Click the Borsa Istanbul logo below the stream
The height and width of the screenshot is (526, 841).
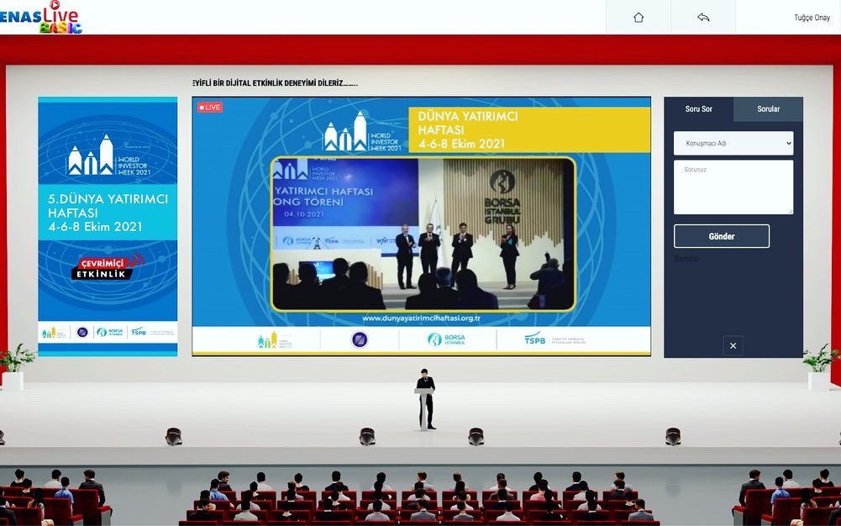point(446,339)
